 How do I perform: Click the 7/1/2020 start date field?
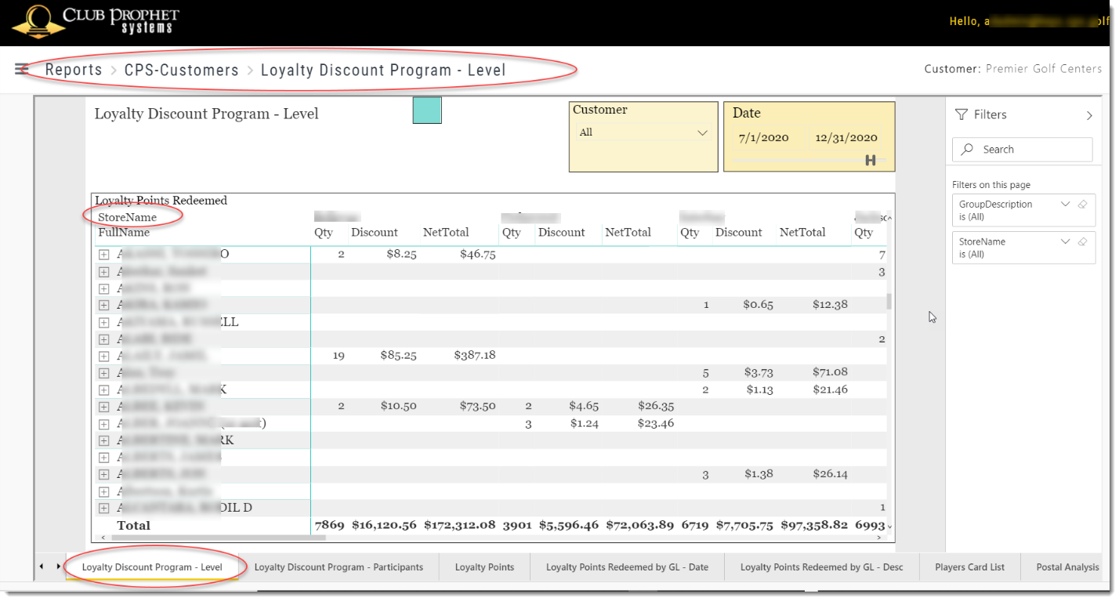coord(764,138)
